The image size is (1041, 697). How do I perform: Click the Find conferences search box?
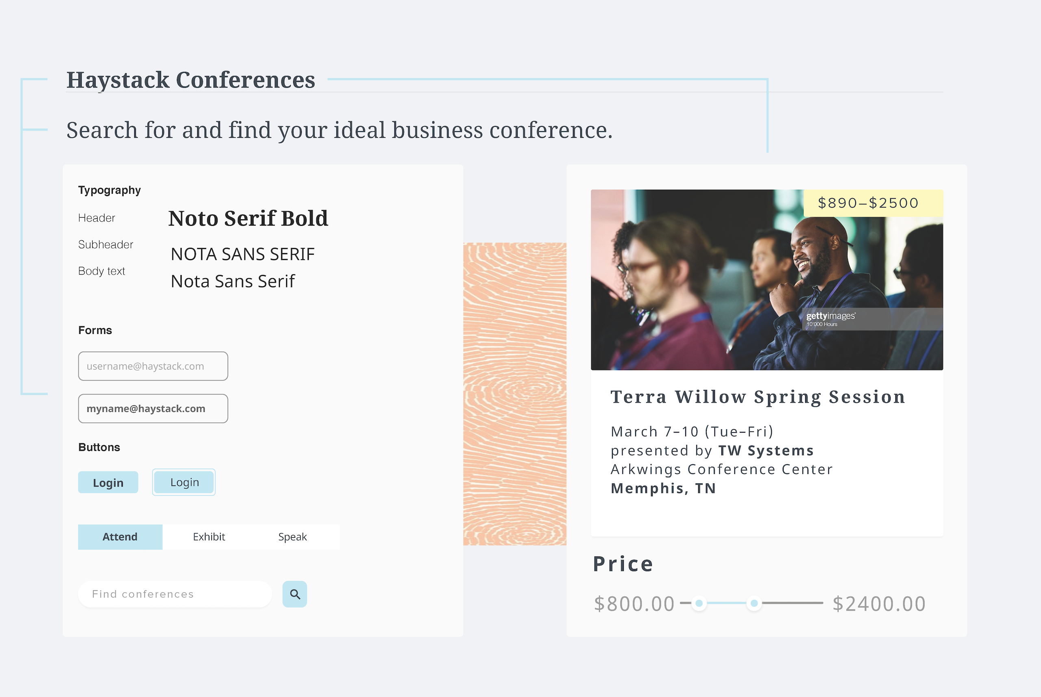175,594
